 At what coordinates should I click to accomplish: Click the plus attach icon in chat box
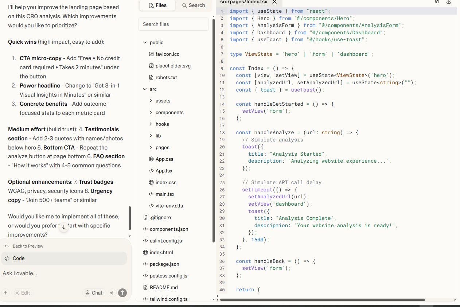(x=5, y=293)
